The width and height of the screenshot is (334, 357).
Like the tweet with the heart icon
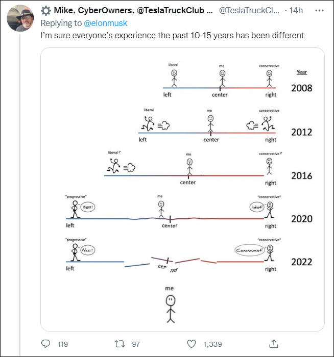pos(192,344)
